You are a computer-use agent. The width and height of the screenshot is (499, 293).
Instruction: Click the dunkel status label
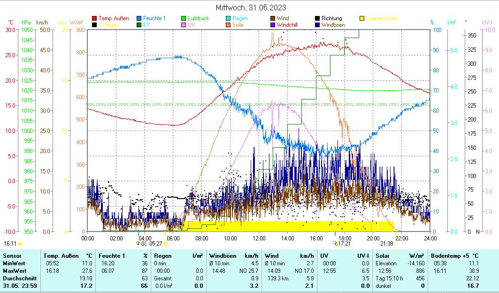[x=383, y=285]
